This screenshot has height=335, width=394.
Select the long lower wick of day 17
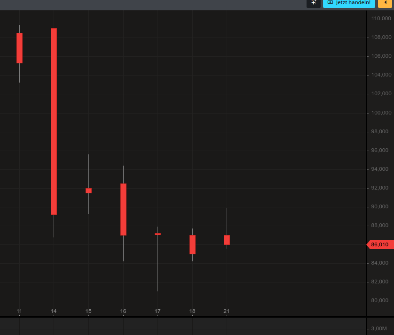(158, 263)
